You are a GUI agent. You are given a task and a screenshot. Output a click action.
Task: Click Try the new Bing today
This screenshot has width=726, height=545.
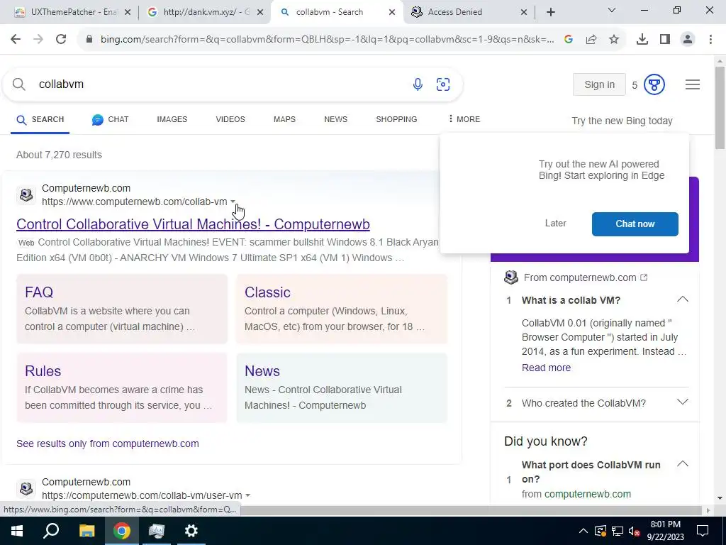[x=622, y=121]
